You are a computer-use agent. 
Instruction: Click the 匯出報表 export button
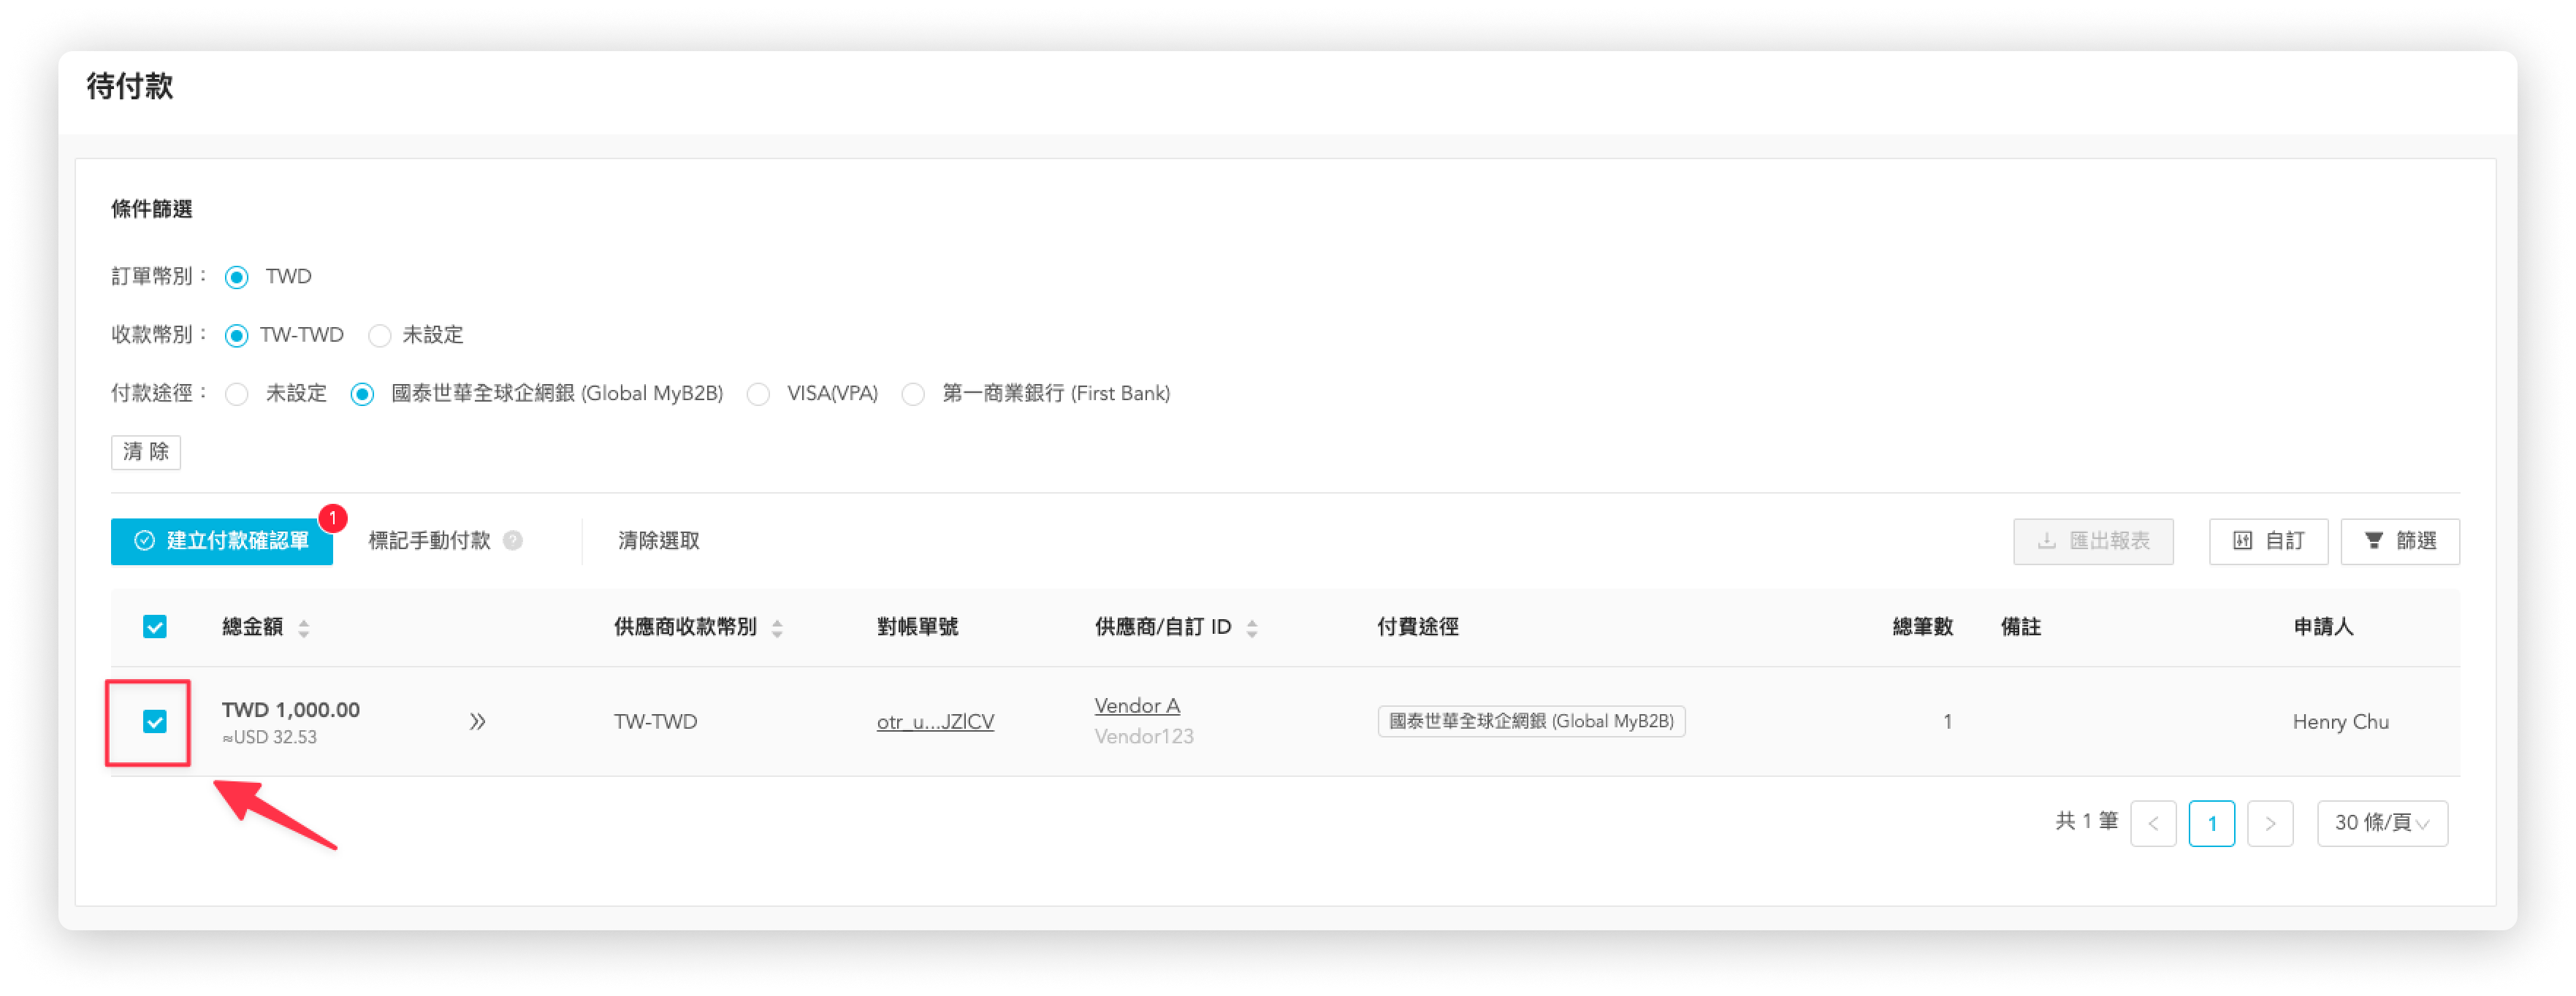[x=2093, y=540]
